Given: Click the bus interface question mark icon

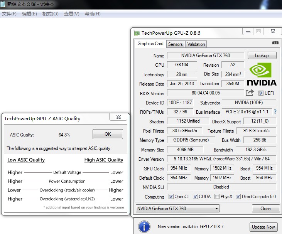Looking at the screenshot, I should pyautogui.click(x=275, y=112).
